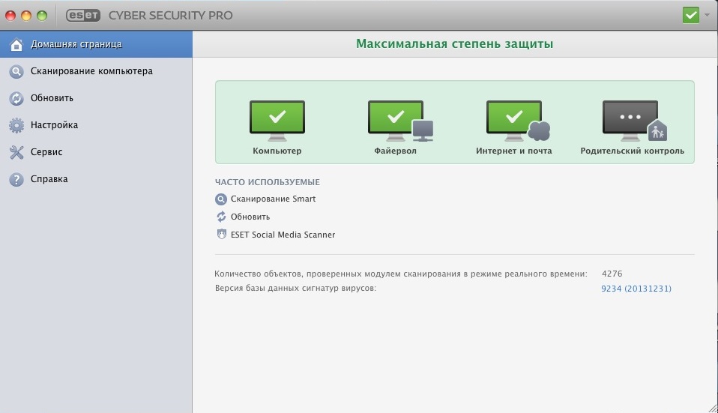Click the wrench tools icon

(x=16, y=152)
